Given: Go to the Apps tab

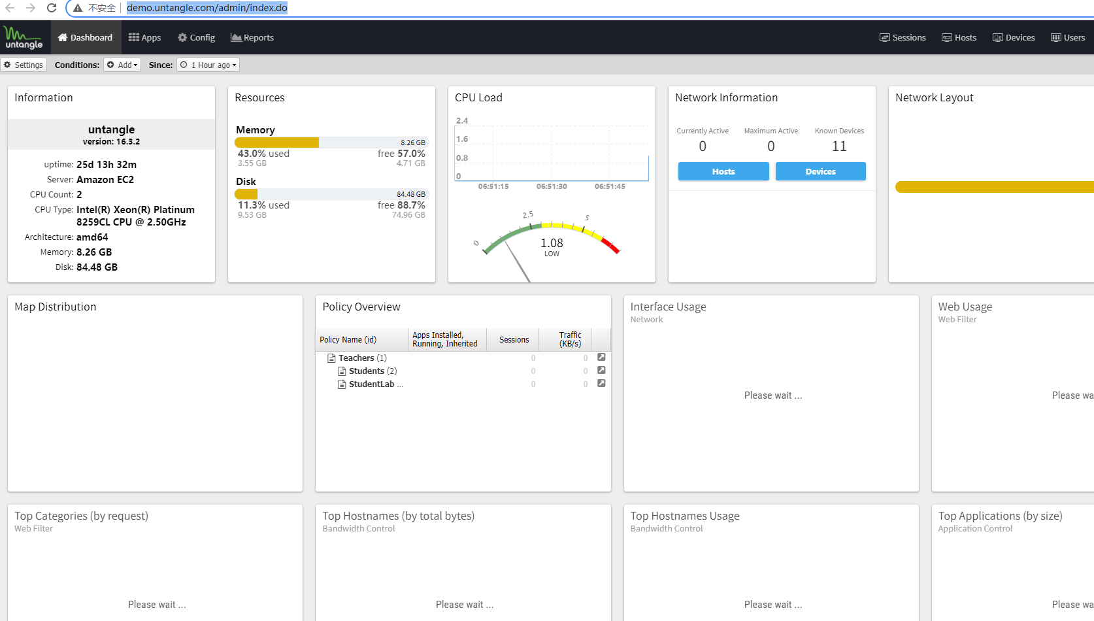Looking at the screenshot, I should (144, 37).
